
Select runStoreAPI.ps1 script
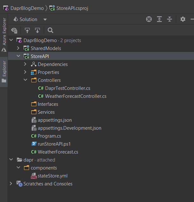tap(101, 144)
